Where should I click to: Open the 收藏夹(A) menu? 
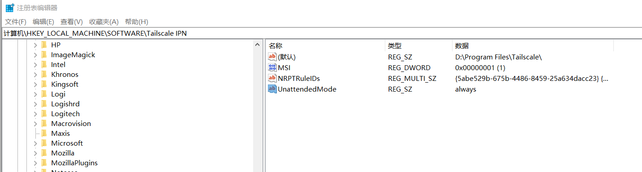(x=104, y=22)
